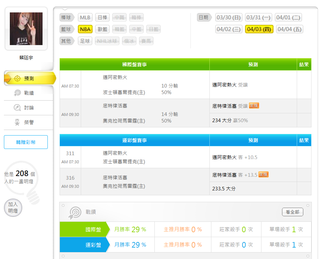Choose date 04/04 (五)

tap(290, 29)
